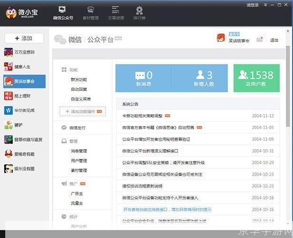
Task: Click the 新消息 chat bubble tile
Action: tap(144, 78)
